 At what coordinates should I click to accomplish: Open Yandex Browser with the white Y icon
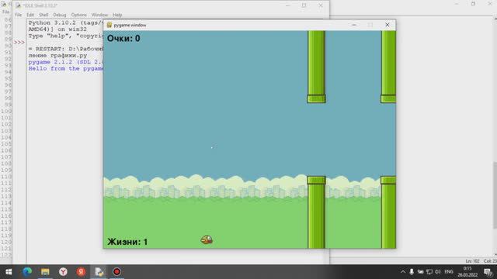63,272
